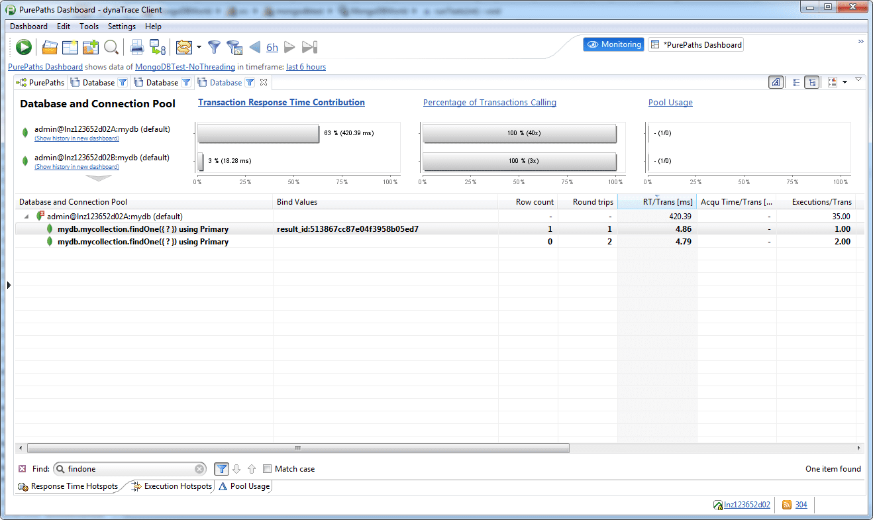Go to previous timeframe with left arrow
This screenshot has width=873, height=520.
point(254,47)
